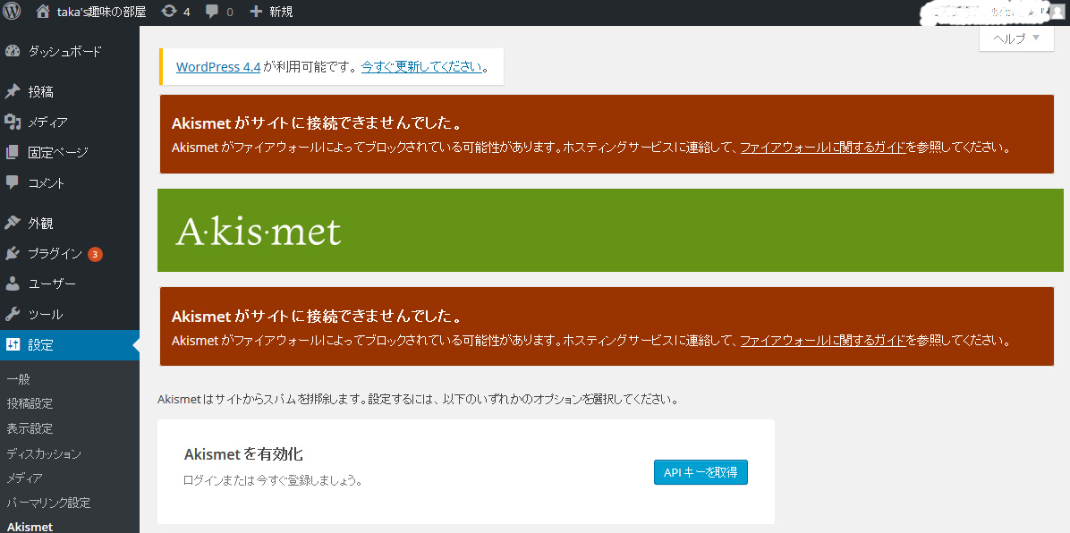Click the コメント bubble icon in sidebar
The image size is (1070, 533).
(x=13, y=183)
